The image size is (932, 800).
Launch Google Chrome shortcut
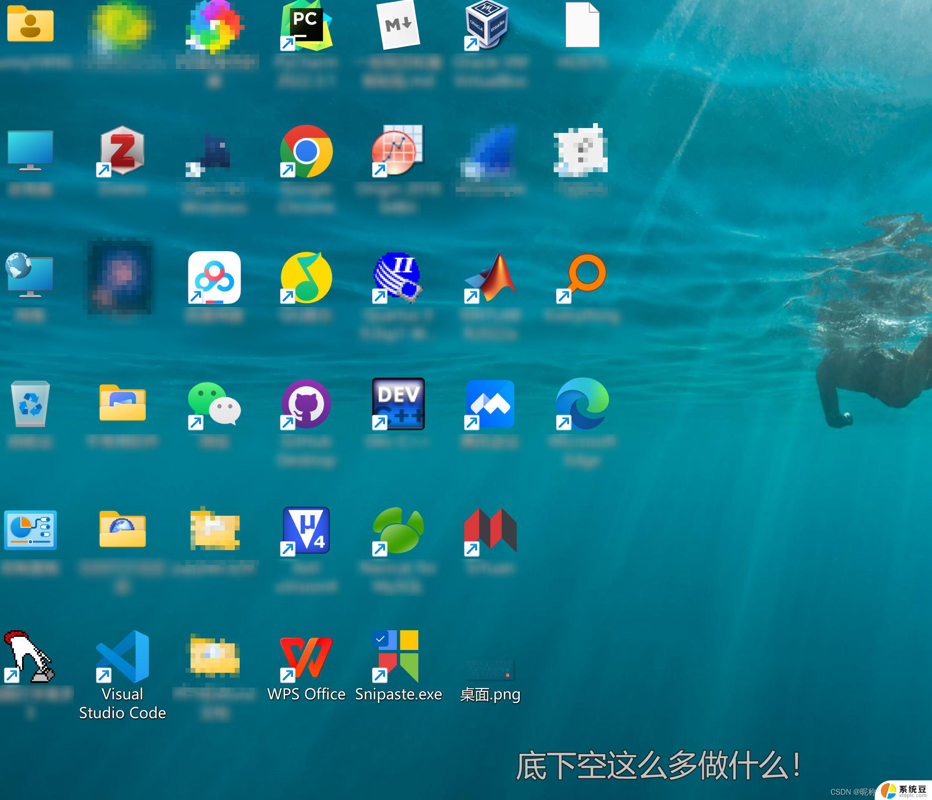click(x=306, y=151)
